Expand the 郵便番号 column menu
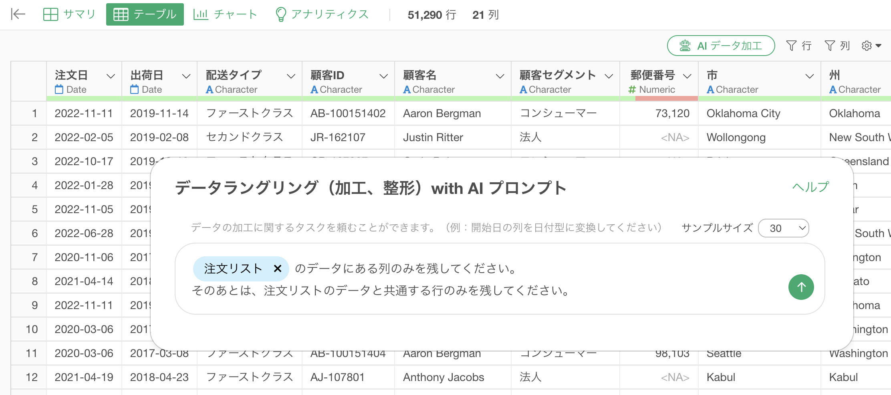 coord(687,76)
